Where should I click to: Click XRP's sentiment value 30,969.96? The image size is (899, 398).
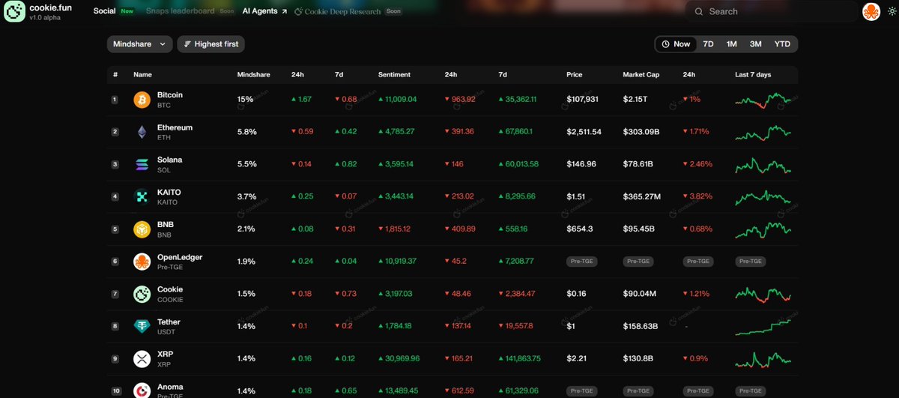point(399,359)
